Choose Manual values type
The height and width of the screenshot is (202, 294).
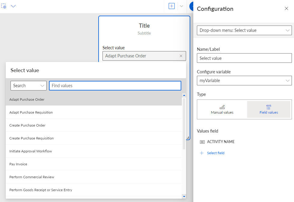point(222,109)
